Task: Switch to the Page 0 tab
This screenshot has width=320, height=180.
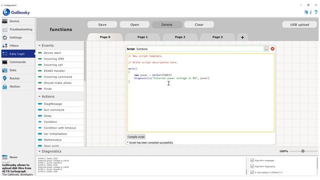Action: [x=105, y=37]
